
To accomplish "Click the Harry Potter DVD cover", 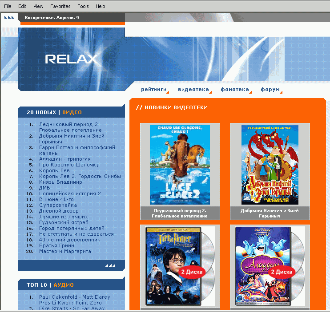I will [180, 266].
